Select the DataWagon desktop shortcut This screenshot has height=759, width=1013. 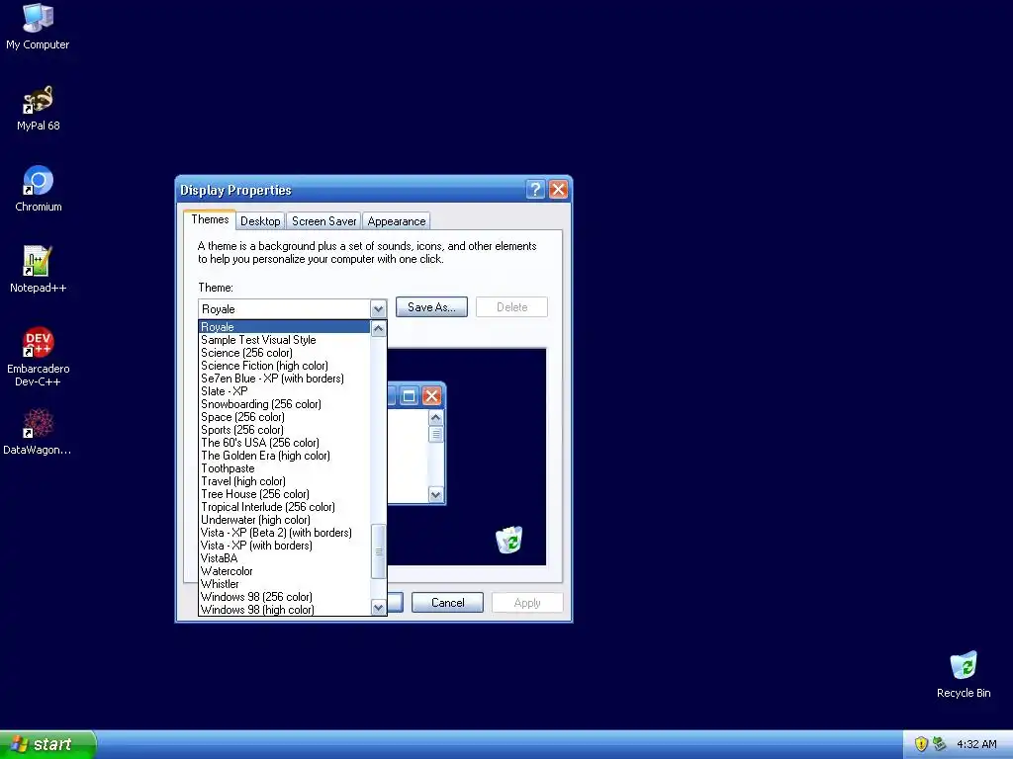(x=38, y=433)
